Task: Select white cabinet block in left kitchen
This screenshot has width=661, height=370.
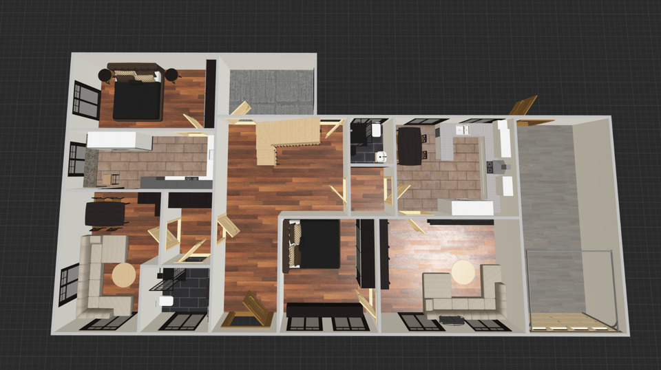Action: (x=119, y=141)
